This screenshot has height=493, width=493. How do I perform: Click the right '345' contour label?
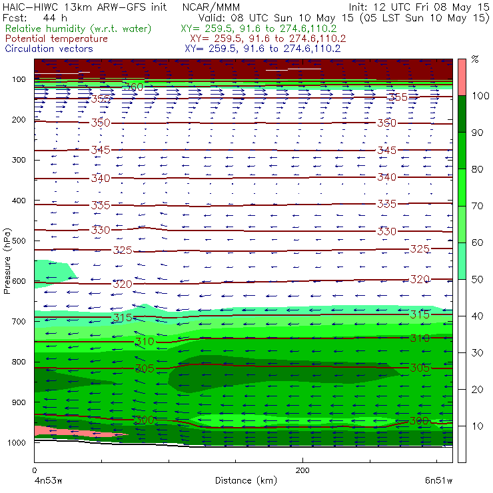pos(386,151)
